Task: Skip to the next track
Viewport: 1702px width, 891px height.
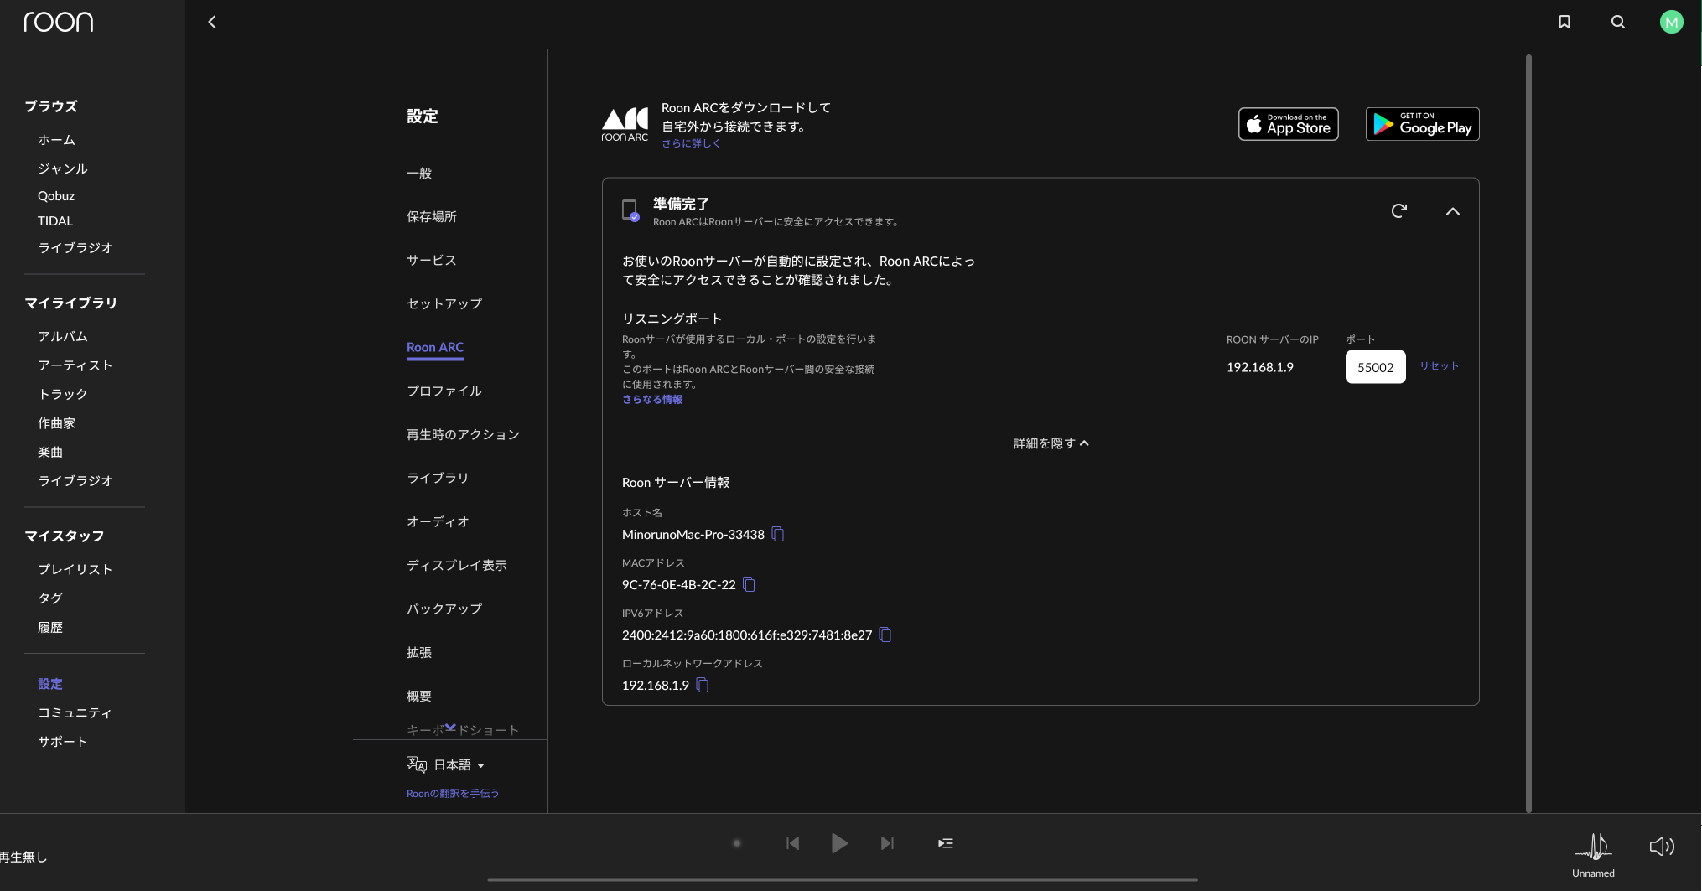Action: 887,843
